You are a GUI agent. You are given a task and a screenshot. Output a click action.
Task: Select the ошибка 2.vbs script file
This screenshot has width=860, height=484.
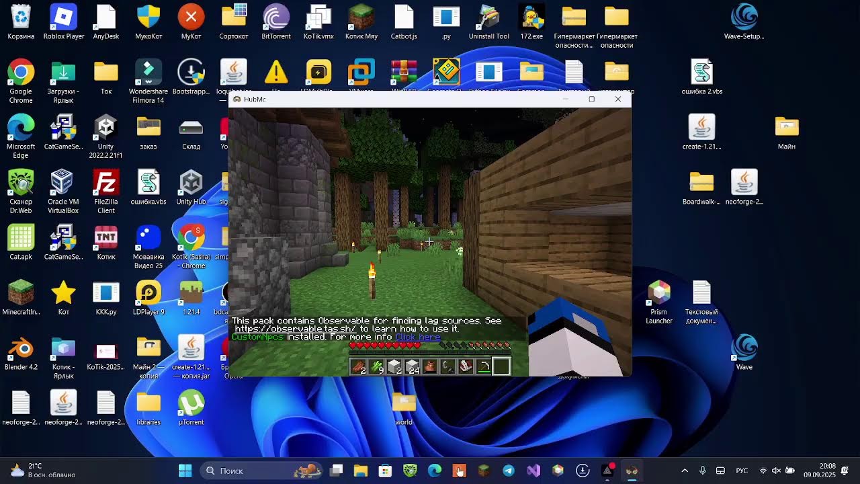(x=702, y=77)
